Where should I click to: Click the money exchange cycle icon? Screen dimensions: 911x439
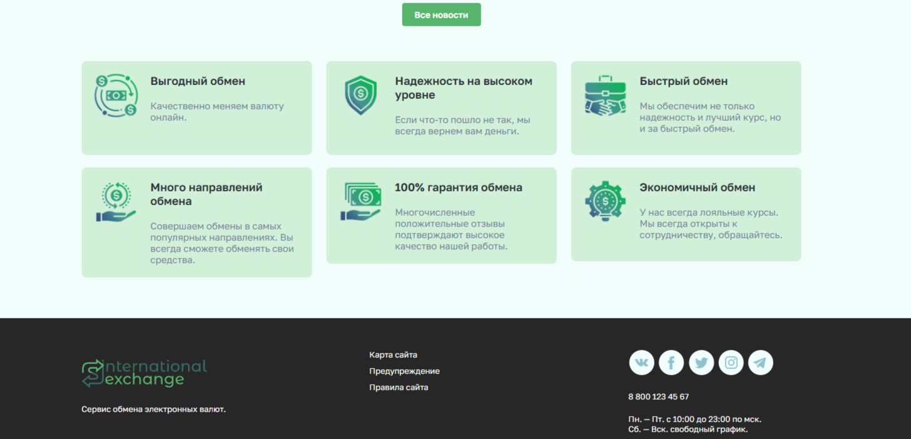tap(116, 95)
